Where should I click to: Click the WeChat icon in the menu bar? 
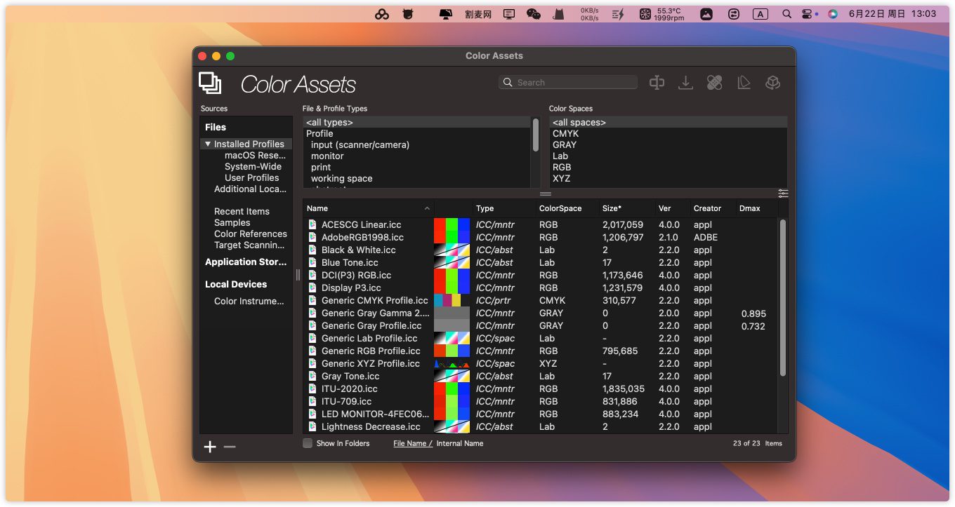click(x=534, y=14)
